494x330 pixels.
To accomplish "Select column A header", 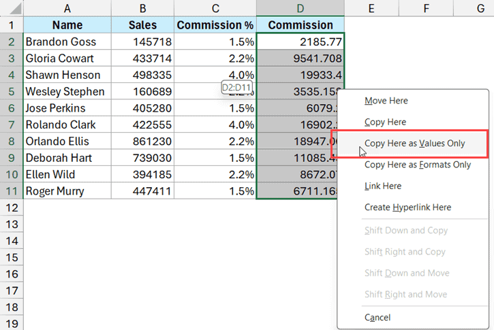I will click(x=67, y=8).
